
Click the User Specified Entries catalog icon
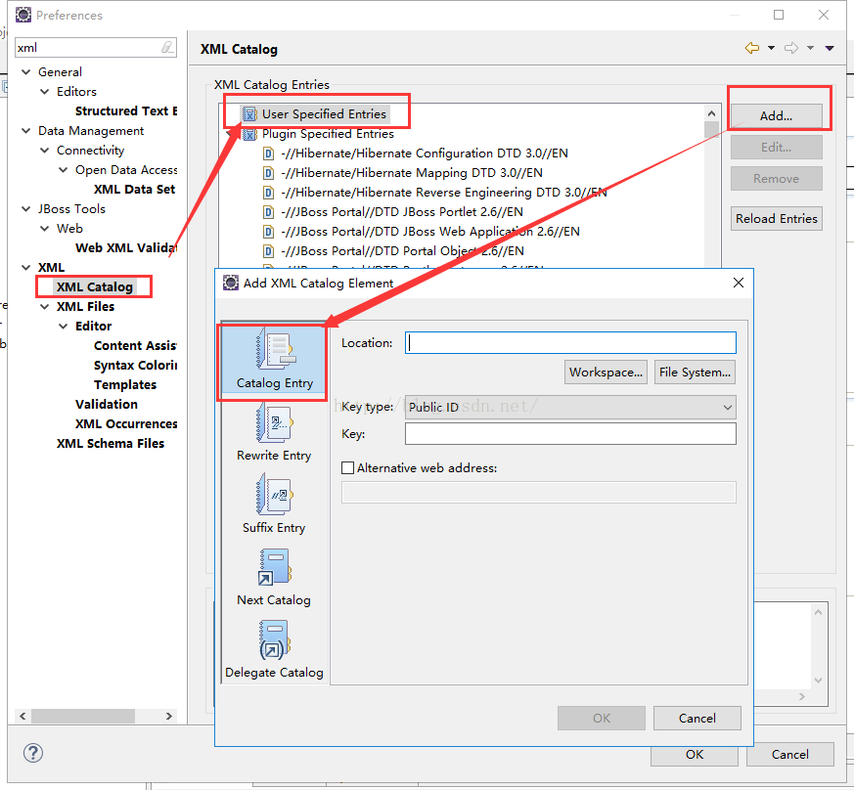(x=249, y=114)
